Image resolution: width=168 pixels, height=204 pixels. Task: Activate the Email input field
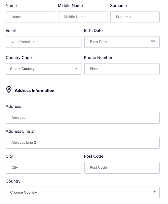coord(44,42)
